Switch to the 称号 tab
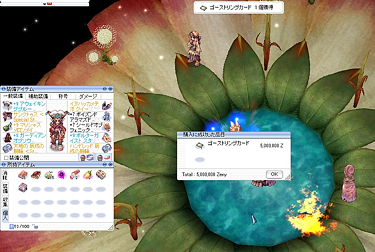375x252 pixels. tap(63, 96)
